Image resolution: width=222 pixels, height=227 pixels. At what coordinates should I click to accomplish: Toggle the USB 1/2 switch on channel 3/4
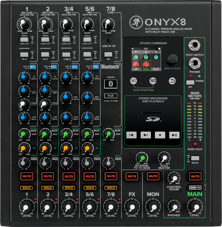66,54
